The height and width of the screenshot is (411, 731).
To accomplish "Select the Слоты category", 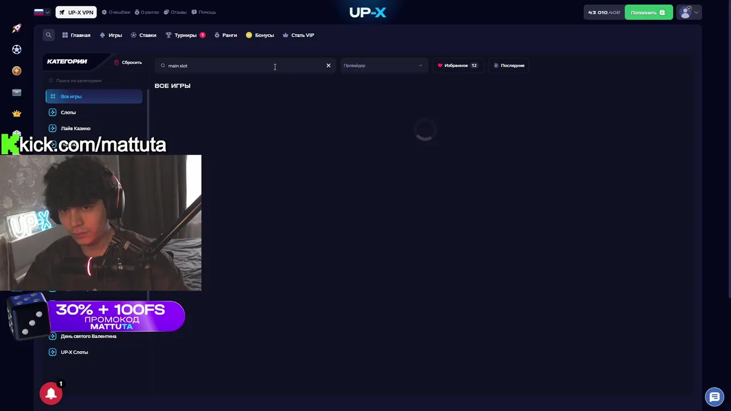I will 94,112.
